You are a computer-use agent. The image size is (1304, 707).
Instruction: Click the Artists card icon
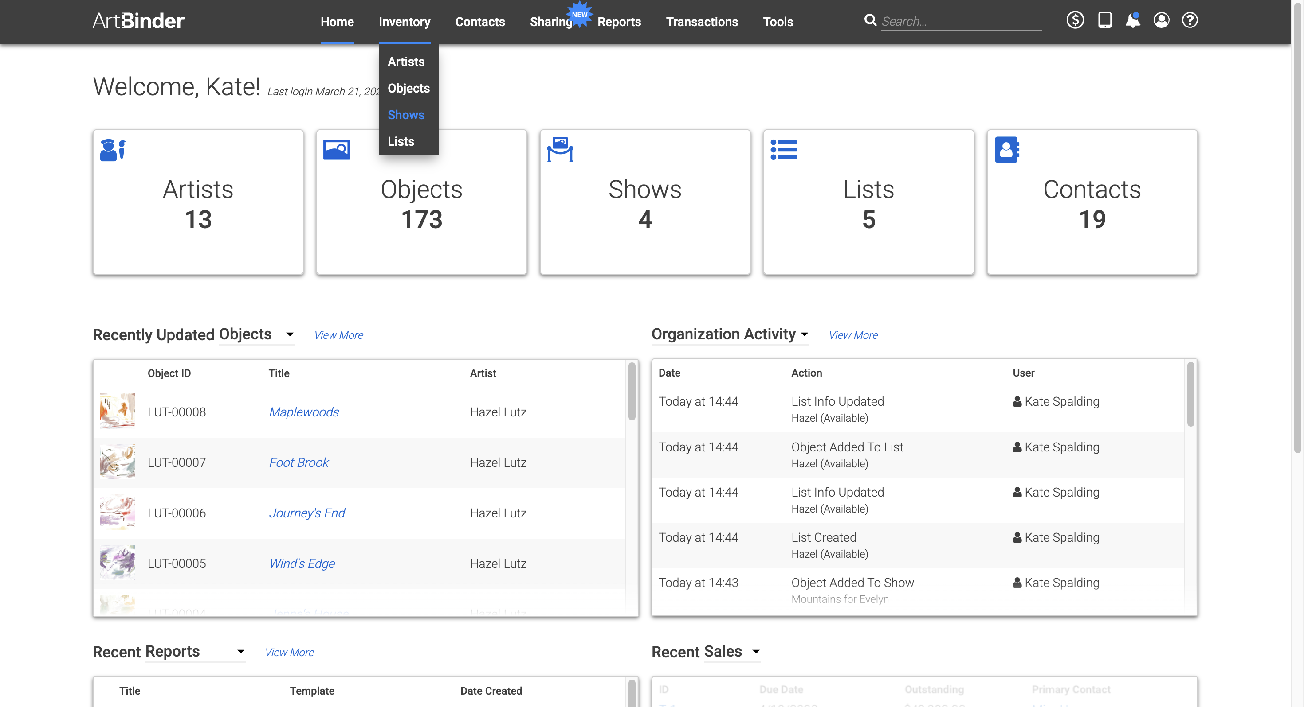pyautogui.click(x=112, y=150)
